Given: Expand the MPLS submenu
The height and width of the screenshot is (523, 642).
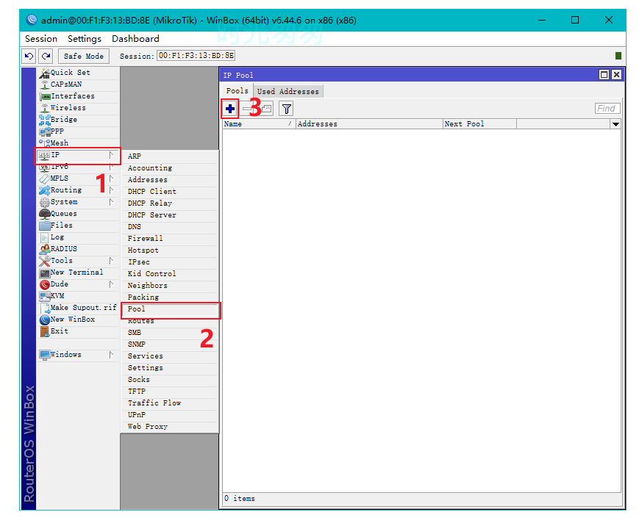Looking at the screenshot, I should 78,178.
